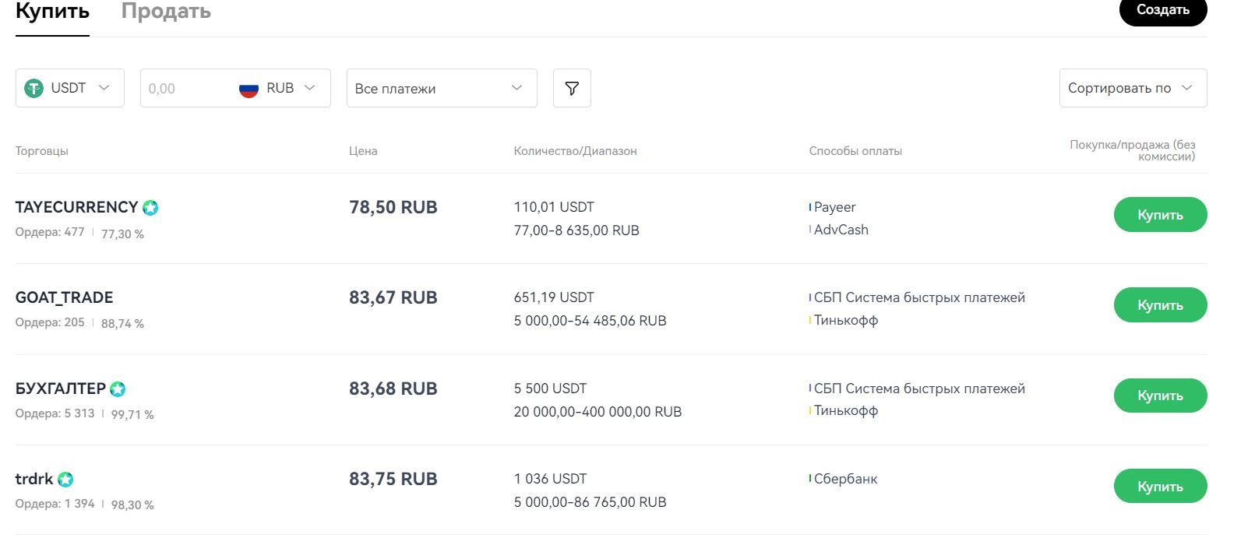Open the GOAT_TRADE trader profile

tap(64, 297)
